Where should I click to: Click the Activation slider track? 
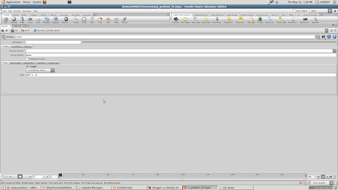click(x=209, y=42)
